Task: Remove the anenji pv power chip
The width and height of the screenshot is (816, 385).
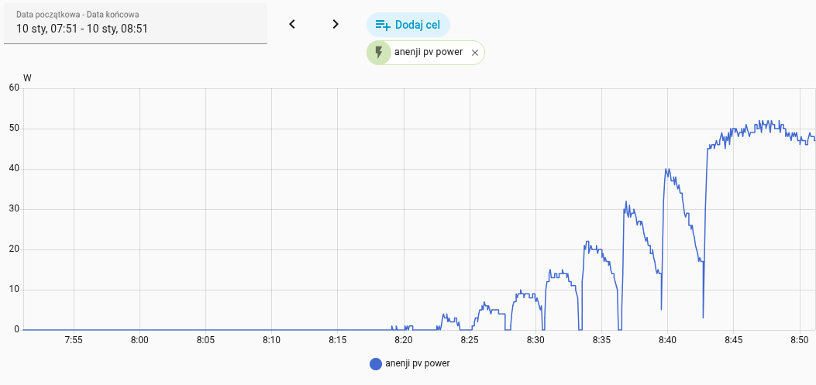Action: pyautogui.click(x=474, y=53)
